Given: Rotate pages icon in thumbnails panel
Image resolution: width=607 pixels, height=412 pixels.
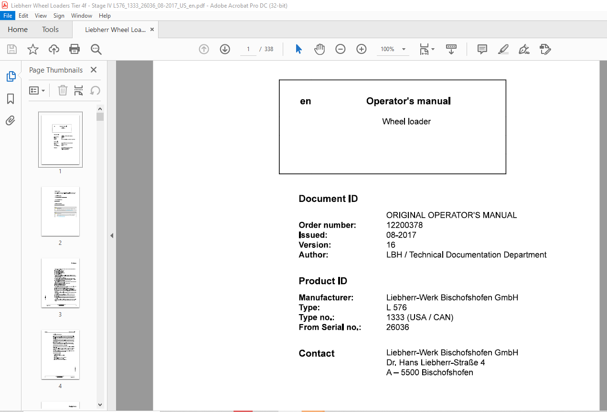Looking at the screenshot, I should (x=95, y=90).
